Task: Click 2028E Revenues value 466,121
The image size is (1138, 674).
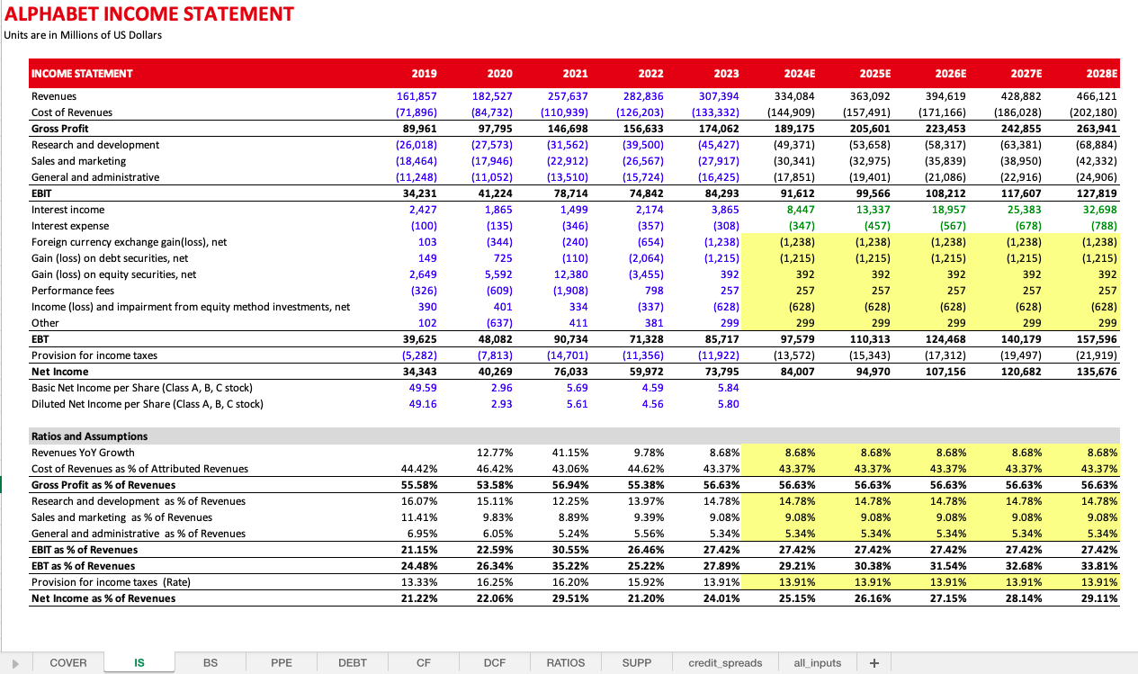Action: tap(1097, 96)
